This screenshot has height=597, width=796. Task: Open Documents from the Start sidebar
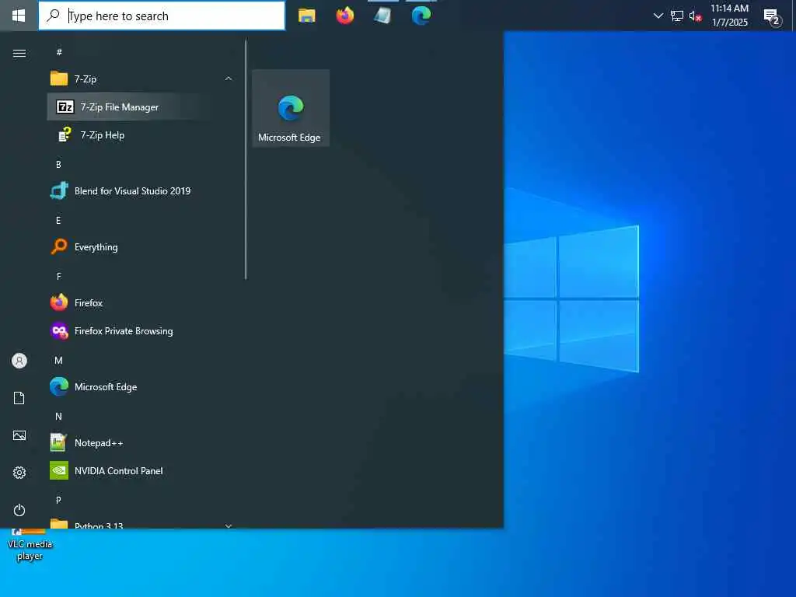(19, 398)
